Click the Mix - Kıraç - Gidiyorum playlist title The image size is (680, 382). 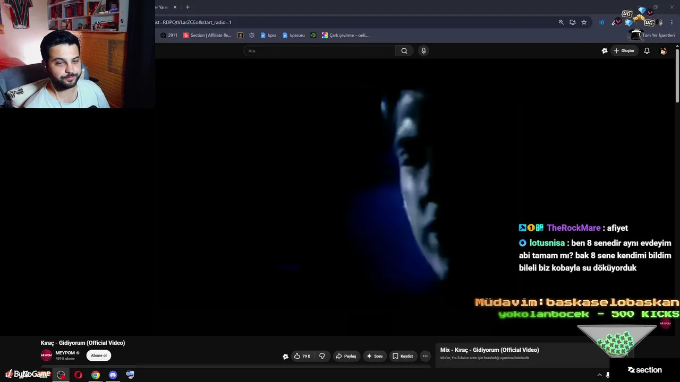(x=490, y=350)
